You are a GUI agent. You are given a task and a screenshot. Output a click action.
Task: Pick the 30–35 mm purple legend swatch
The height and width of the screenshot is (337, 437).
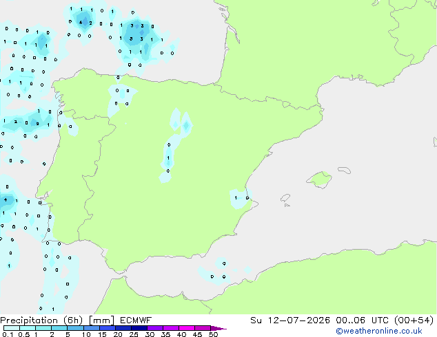point(155,328)
